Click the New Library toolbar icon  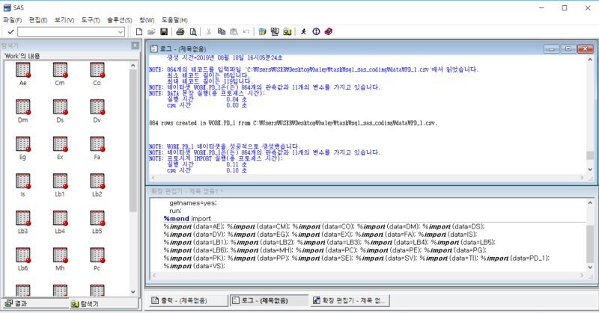pos(262,31)
